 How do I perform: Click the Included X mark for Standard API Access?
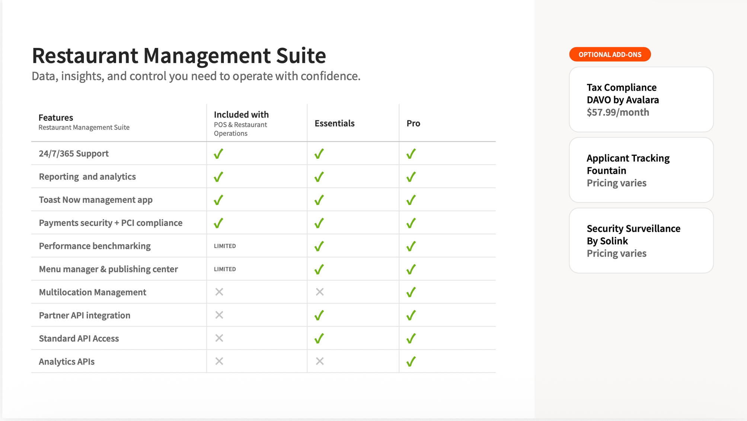point(219,338)
